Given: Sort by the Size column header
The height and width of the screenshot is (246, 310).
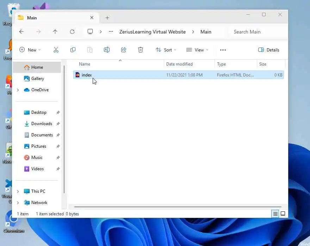Looking at the screenshot, I should click(271, 64).
